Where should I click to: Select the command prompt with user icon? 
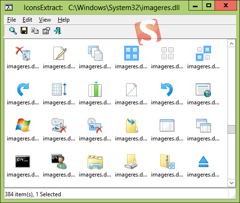pos(59,162)
